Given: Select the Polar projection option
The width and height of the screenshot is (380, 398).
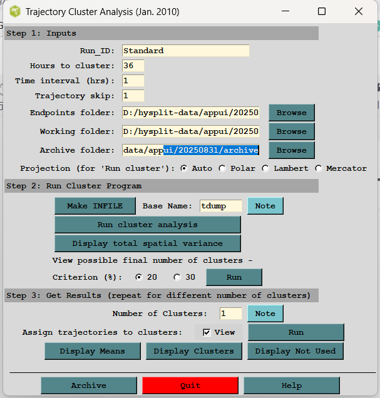Looking at the screenshot, I should coord(222,168).
